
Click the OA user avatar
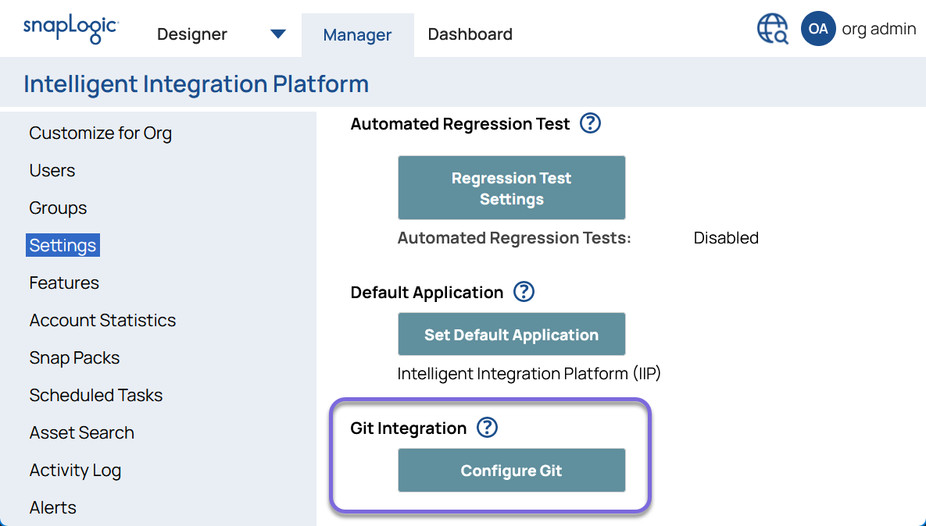817,28
